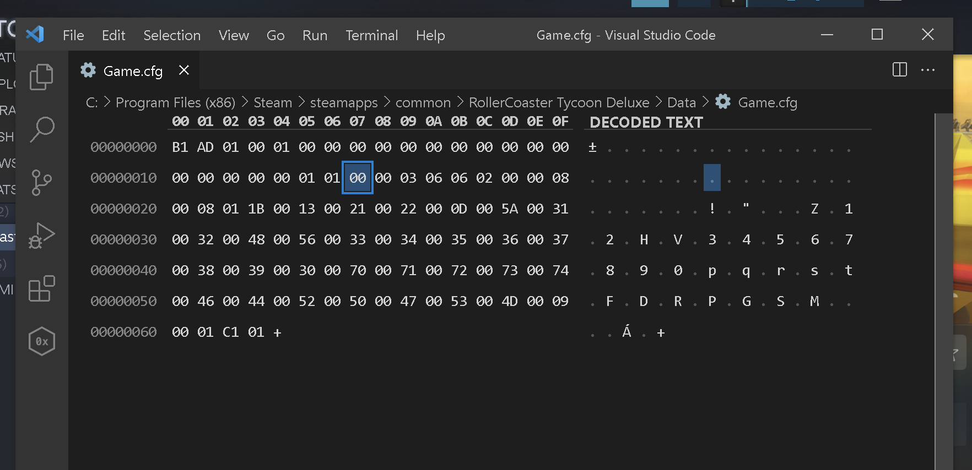Click the VS Code logo icon

pos(35,35)
